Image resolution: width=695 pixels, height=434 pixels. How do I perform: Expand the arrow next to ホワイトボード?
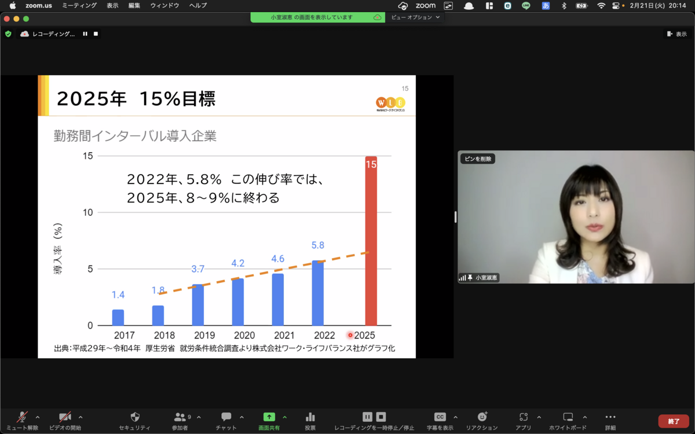tap(584, 417)
